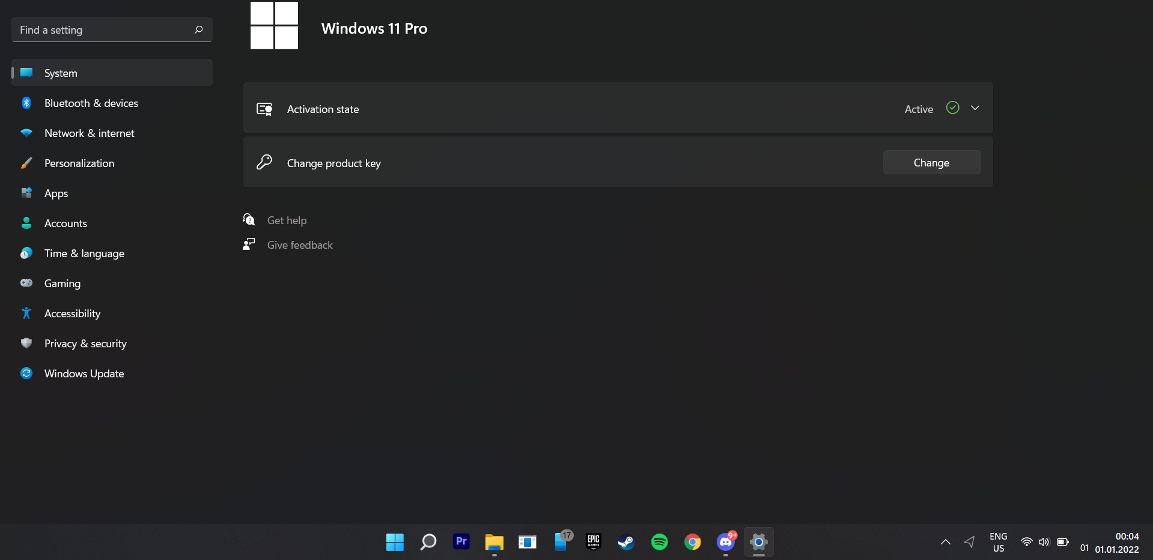The image size is (1153, 560).
Task: Open Bluetooth & devices settings
Action: click(112, 103)
